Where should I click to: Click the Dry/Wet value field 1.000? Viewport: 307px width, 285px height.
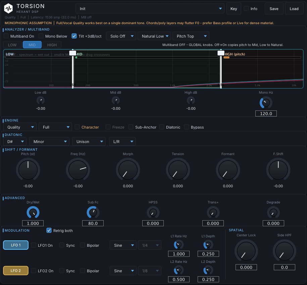(x=33, y=223)
